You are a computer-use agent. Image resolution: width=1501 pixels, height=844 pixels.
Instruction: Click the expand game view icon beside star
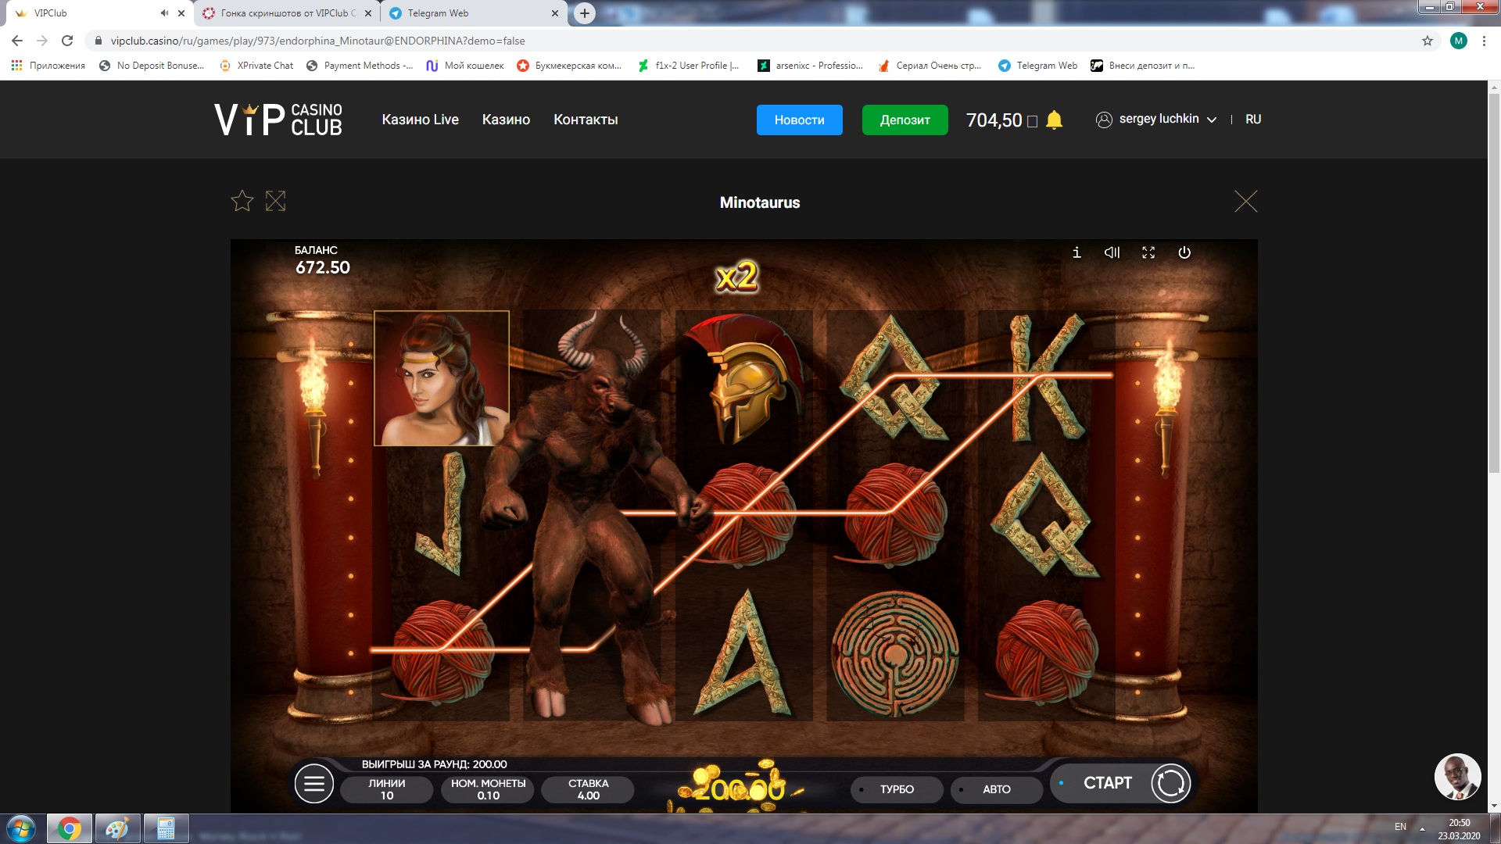click(275, 202)
